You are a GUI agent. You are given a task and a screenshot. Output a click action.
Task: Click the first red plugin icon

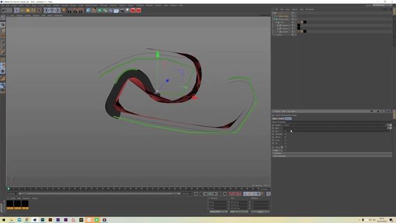[x=133, y=11]
